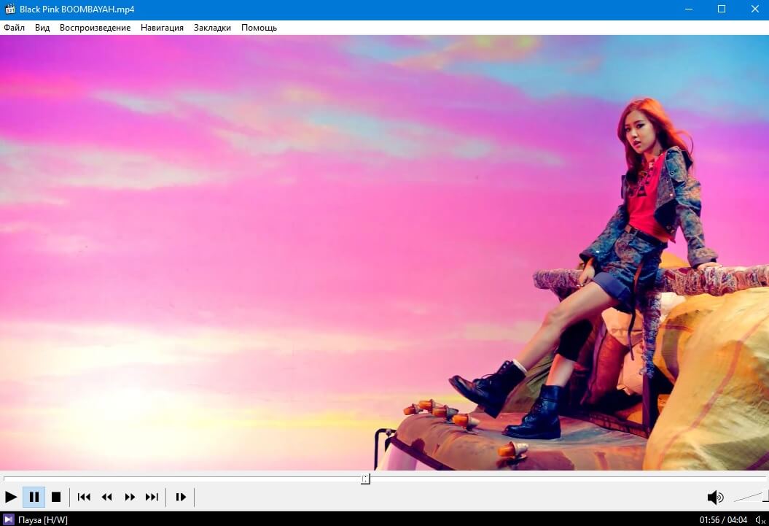769x526 pixels.
Task: Click the status bar player icon
Action: click(x=9, y=519)
